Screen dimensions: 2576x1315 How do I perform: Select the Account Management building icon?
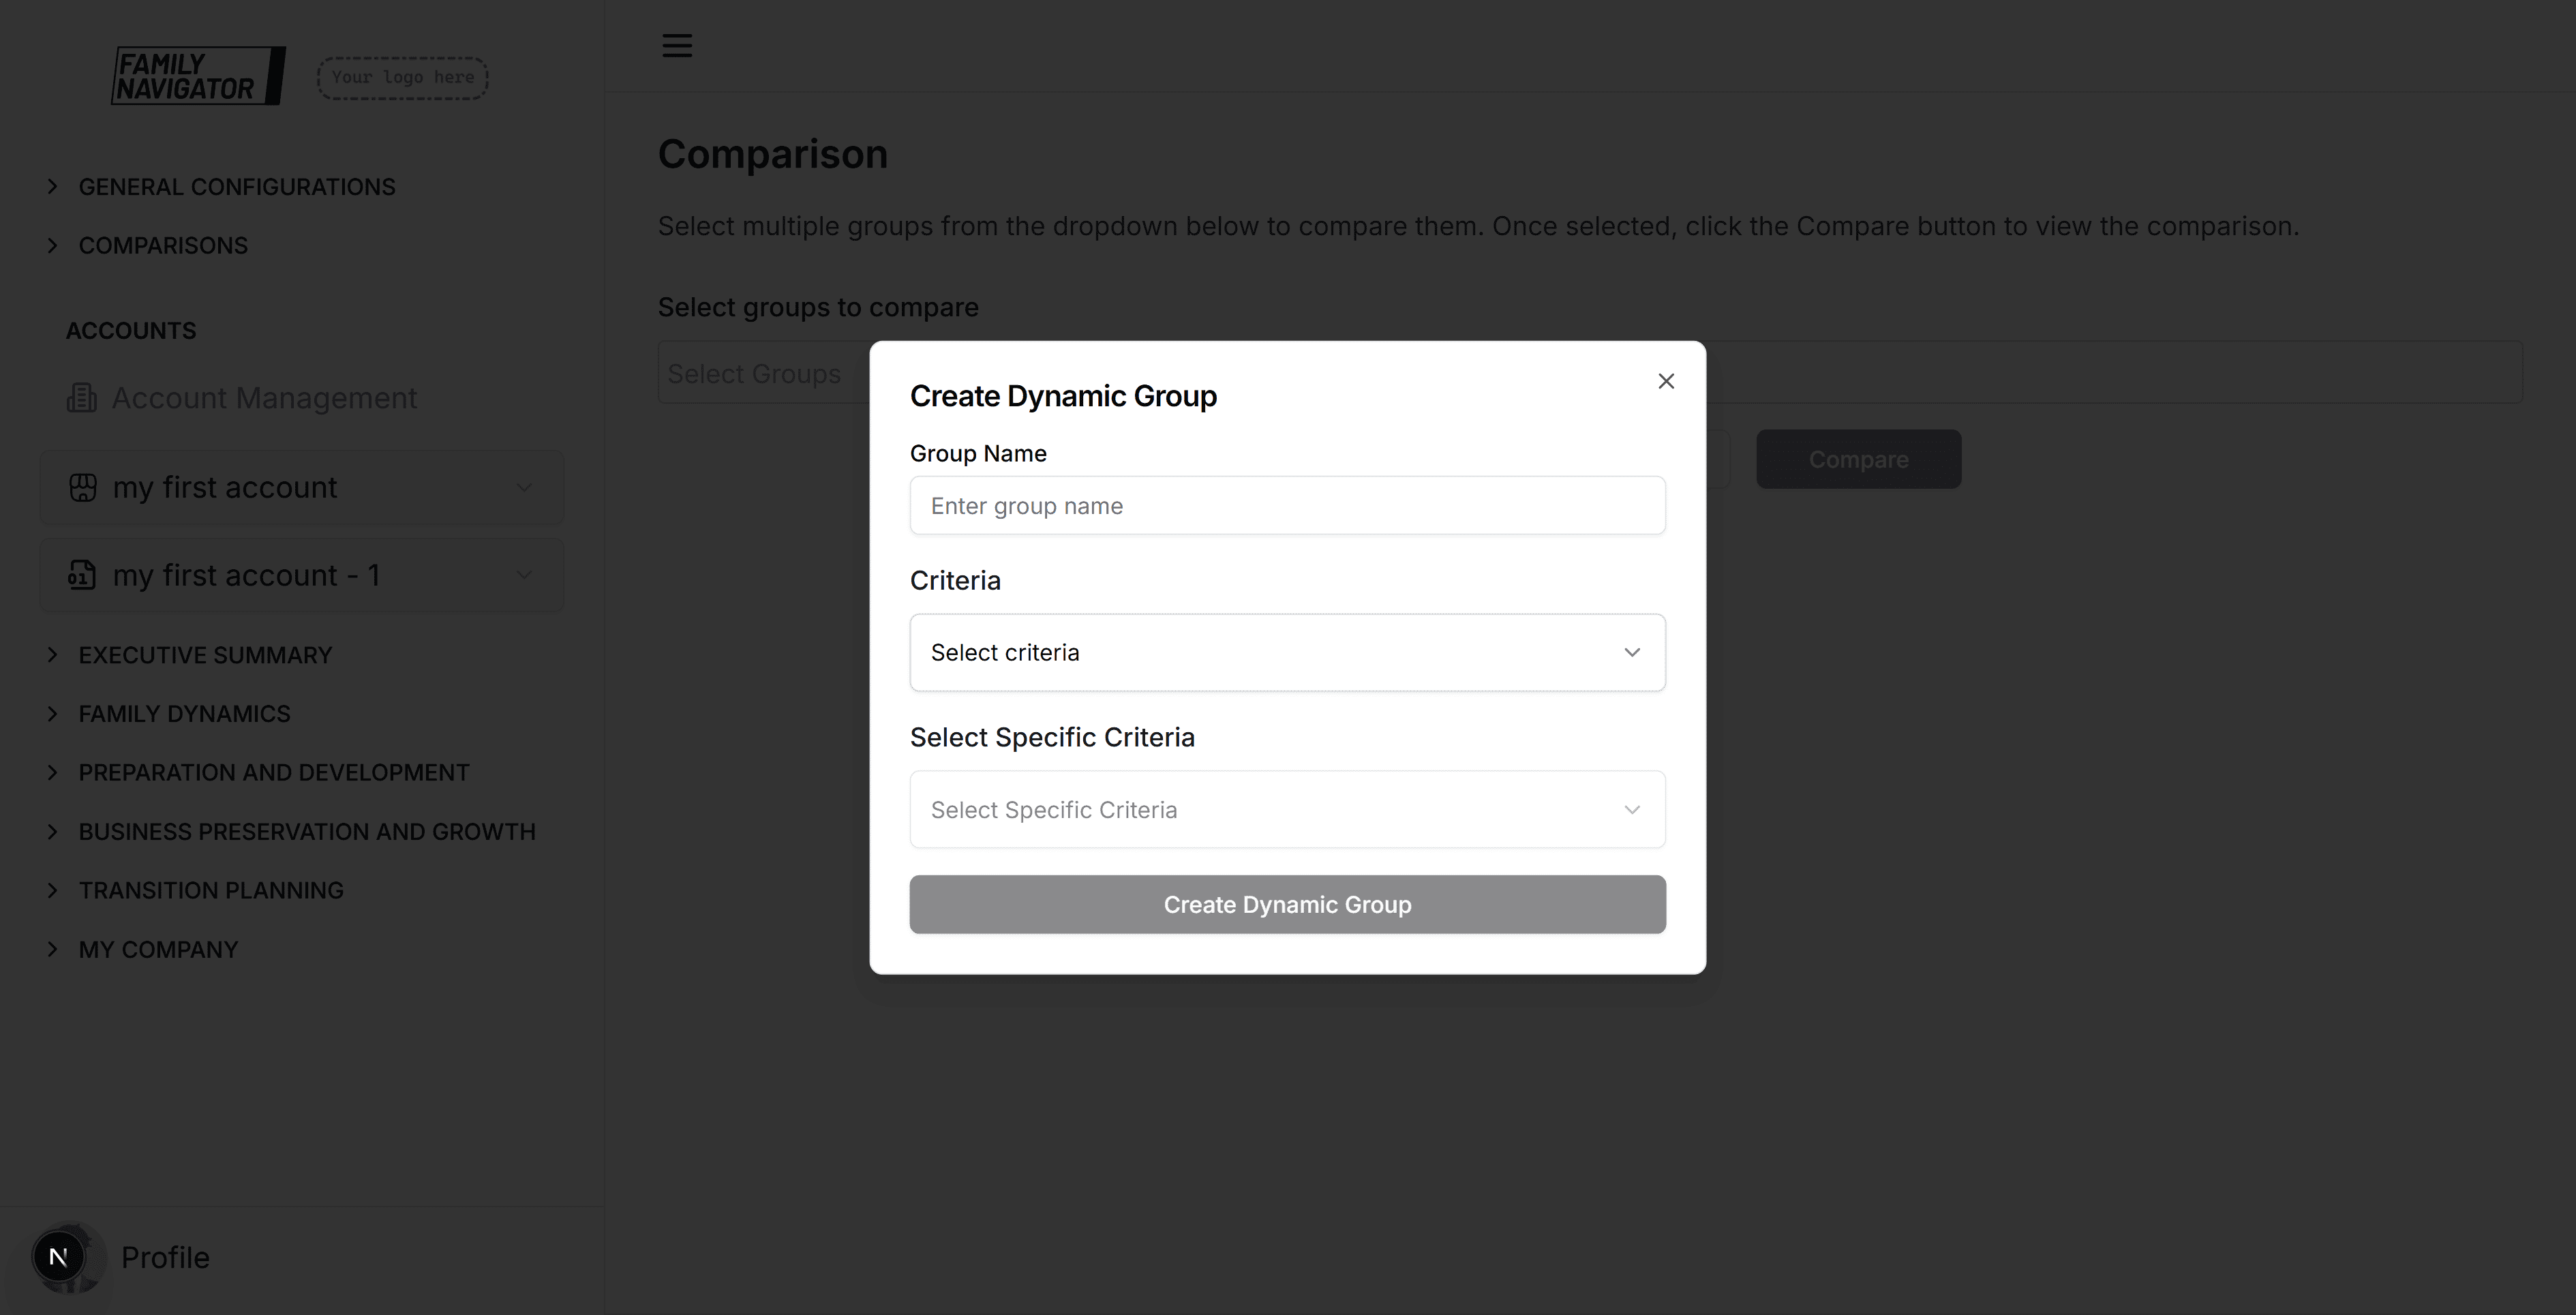[82, 397]
